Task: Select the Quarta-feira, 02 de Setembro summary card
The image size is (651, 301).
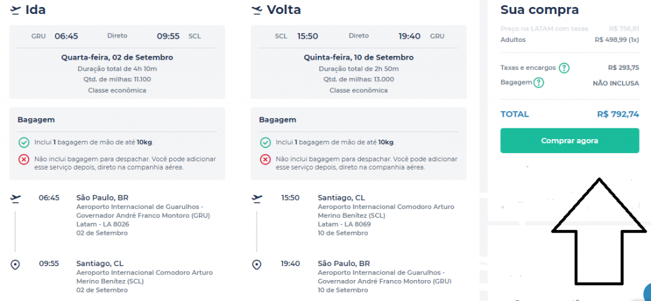Action: click(x=117, y=62)
